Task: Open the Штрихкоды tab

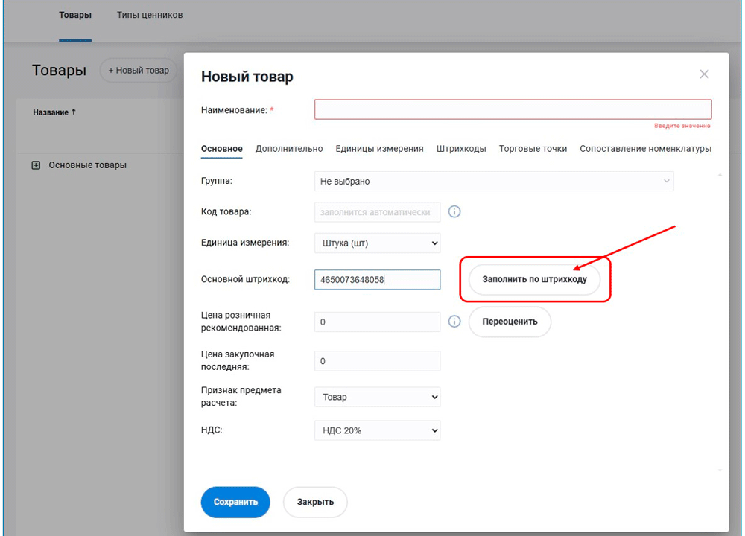Action: coord(461,149)
